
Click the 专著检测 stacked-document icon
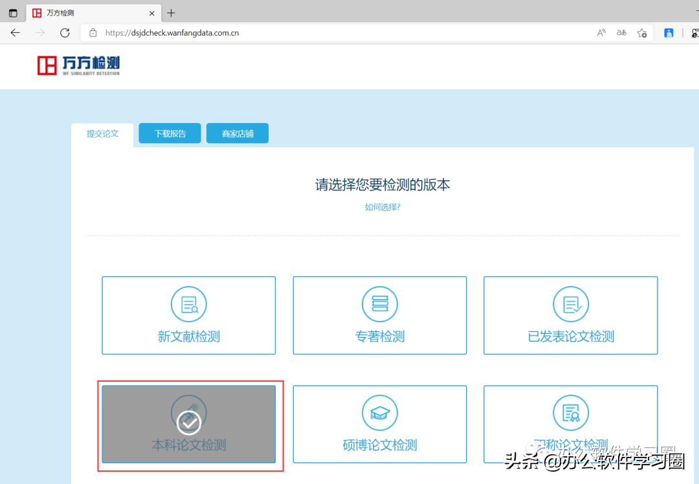(379, 303)
